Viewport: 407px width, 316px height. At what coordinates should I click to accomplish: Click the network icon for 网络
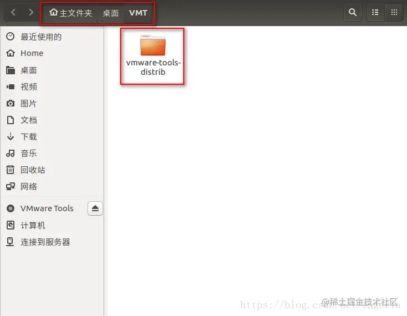(x=11, y=186)
